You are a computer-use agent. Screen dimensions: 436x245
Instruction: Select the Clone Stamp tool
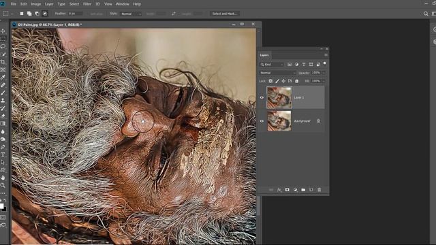pos(3,101)
